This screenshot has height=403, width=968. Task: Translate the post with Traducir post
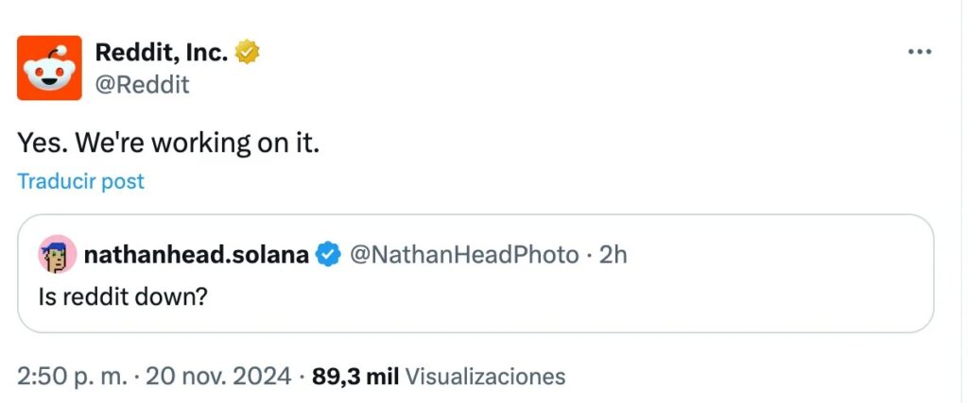(80, 181)
